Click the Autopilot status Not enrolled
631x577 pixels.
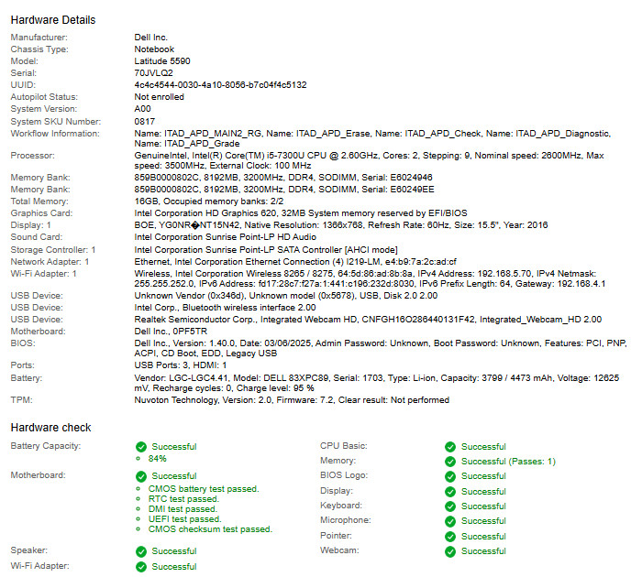pos(159,97)
